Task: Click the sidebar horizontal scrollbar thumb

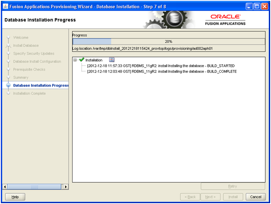Action: [34, 187]
